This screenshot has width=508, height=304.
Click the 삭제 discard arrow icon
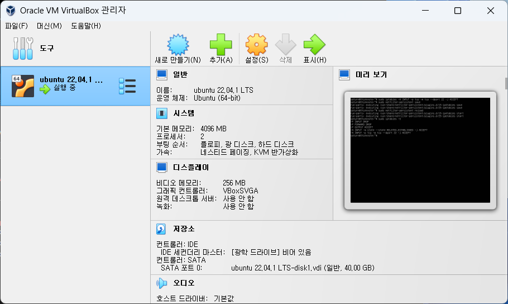[285, 45]
